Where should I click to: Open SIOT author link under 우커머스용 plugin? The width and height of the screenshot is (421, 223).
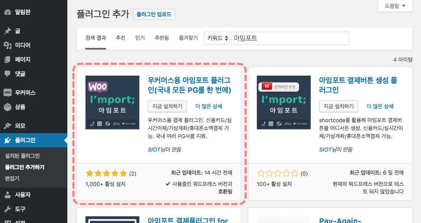pyautogui.click(x=154, y=150)
